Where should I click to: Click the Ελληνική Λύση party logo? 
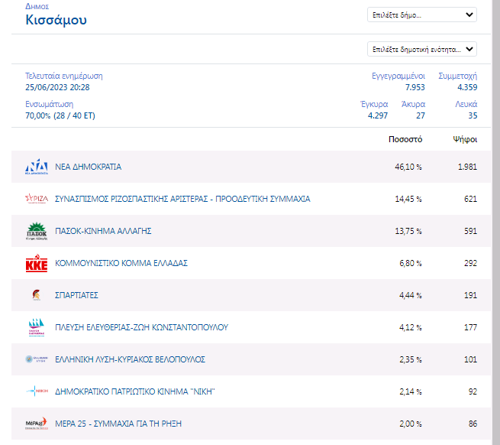37,359
